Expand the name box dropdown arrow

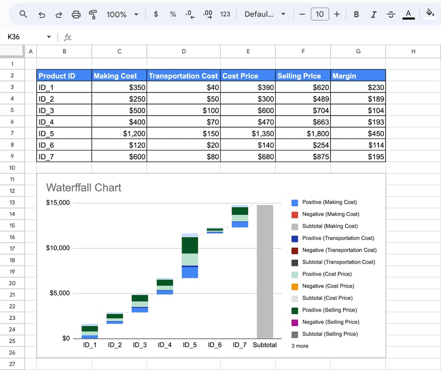49,37
